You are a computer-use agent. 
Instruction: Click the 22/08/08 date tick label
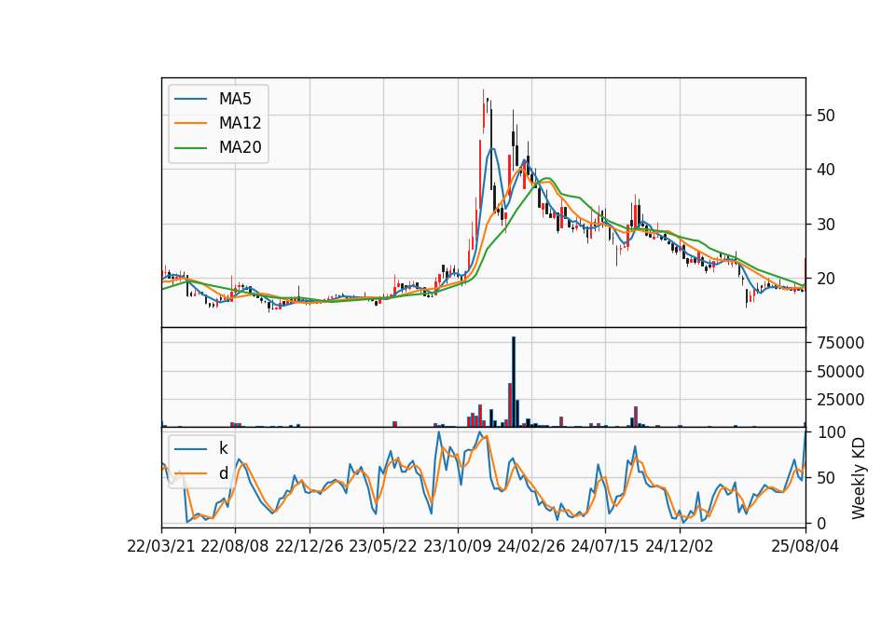click(x=235, y=546)
